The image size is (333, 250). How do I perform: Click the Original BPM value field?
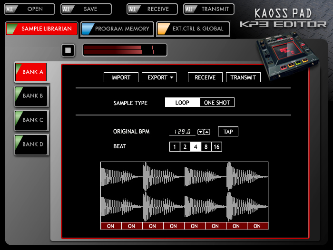(182, 132)
